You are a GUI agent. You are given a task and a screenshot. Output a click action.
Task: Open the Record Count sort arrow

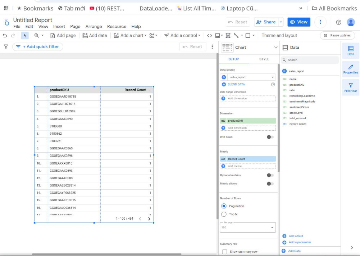coord(149,90)
